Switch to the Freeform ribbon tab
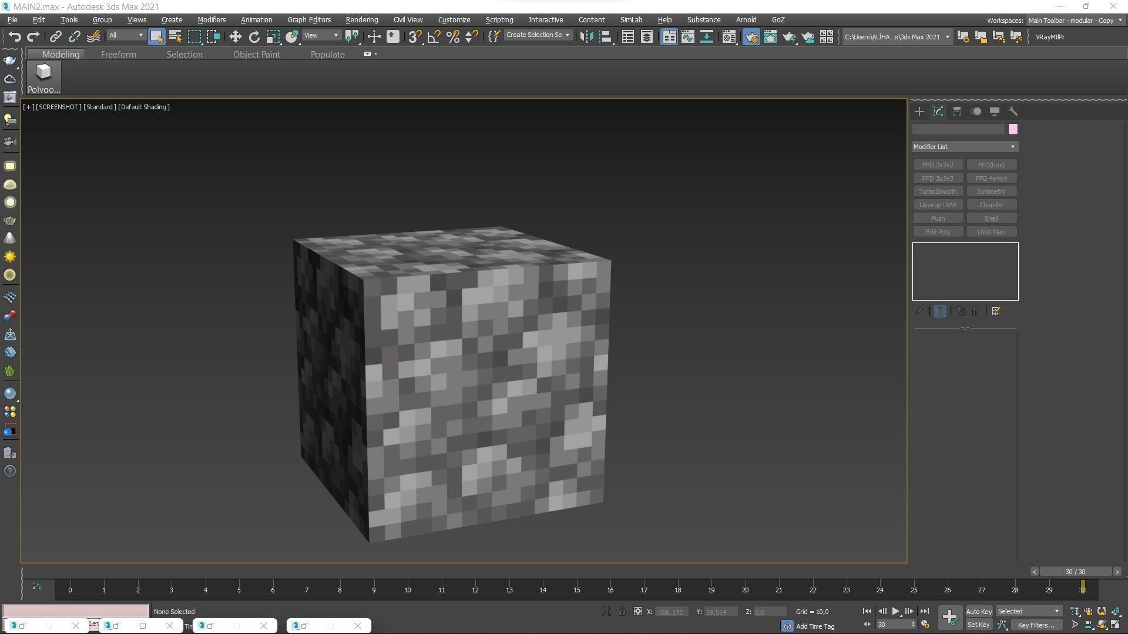Screen dimensions: 1128x634 (118, 54)
